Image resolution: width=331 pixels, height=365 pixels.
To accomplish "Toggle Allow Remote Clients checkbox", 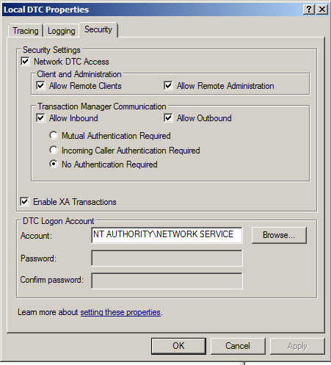I will pos(40,85).
